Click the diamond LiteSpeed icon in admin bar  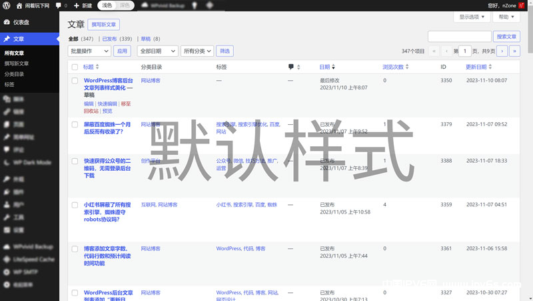(210, 5)
